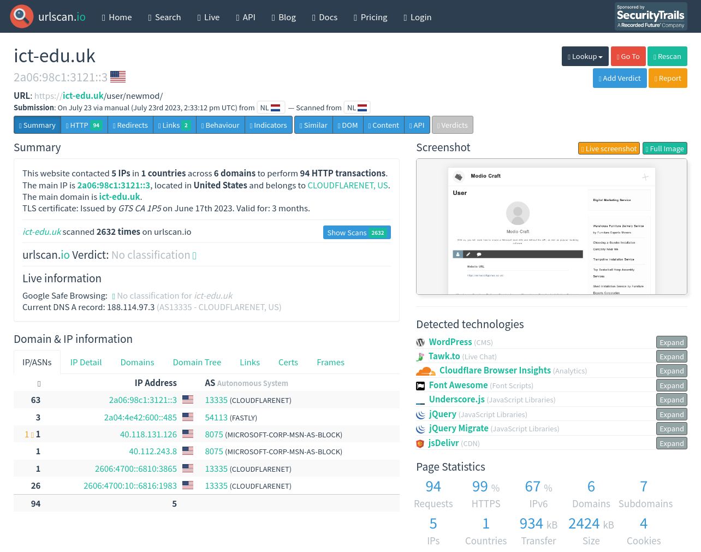Click the Font Awesome flag icon

pos(420,385)
